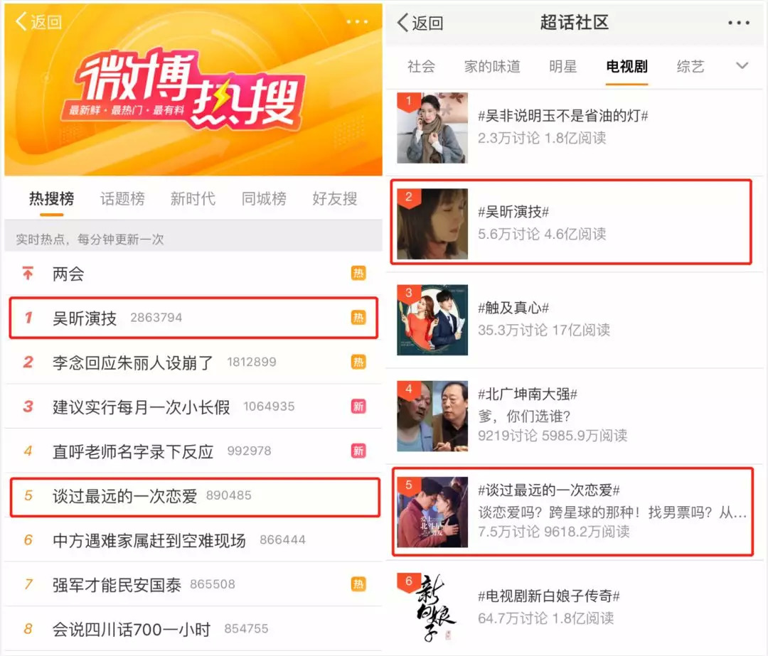
Task: Tap the 热 badge beside 强军才能民安国泰
Action: [358, 584]
